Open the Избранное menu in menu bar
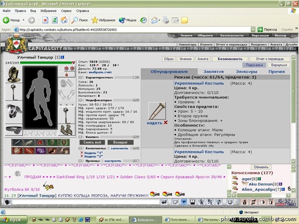Screen dimensions: 299x224 click(x=48, y=11)
